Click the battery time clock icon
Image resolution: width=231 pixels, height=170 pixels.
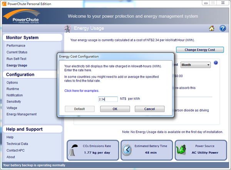127,150
